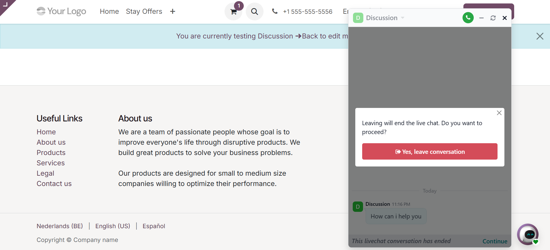Open the chatbot launcher bubble
This screenshot has width=550, height=250.
click(x=528, y=234)
